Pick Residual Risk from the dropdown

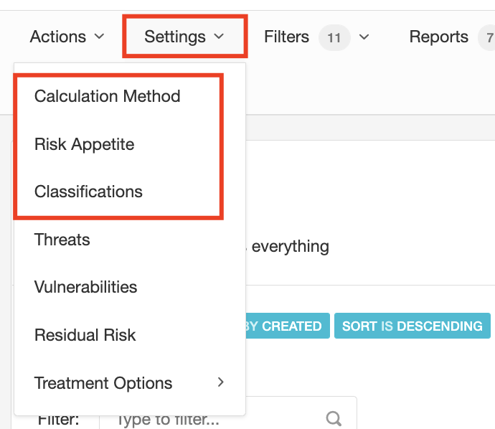point(85,335)
